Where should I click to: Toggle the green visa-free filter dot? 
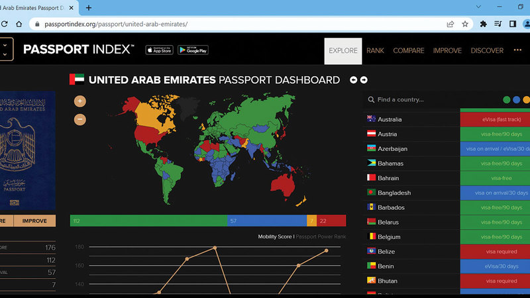(x=507, y=100)
